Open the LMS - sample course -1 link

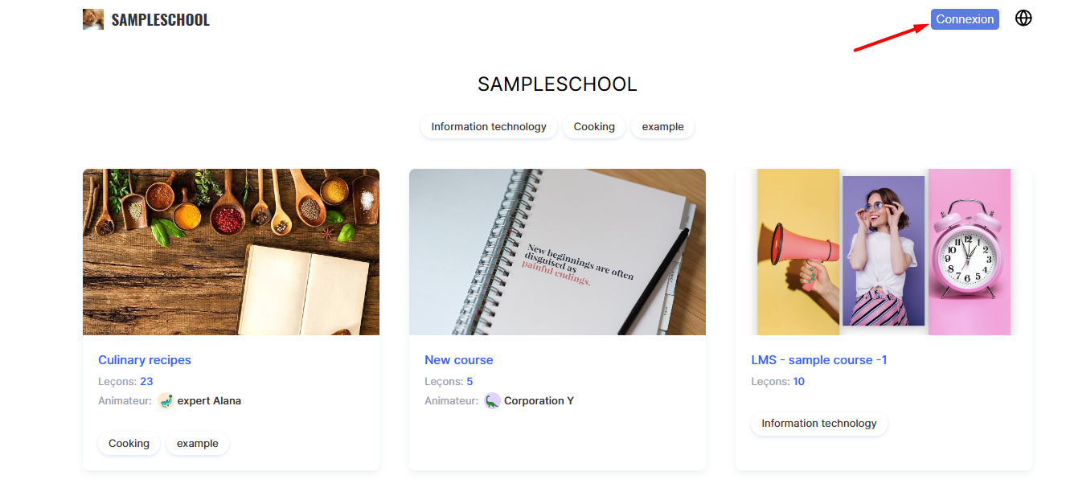point(819,360)
